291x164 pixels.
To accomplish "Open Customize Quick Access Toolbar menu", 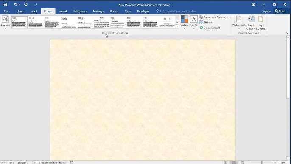I will coord(36,4).
